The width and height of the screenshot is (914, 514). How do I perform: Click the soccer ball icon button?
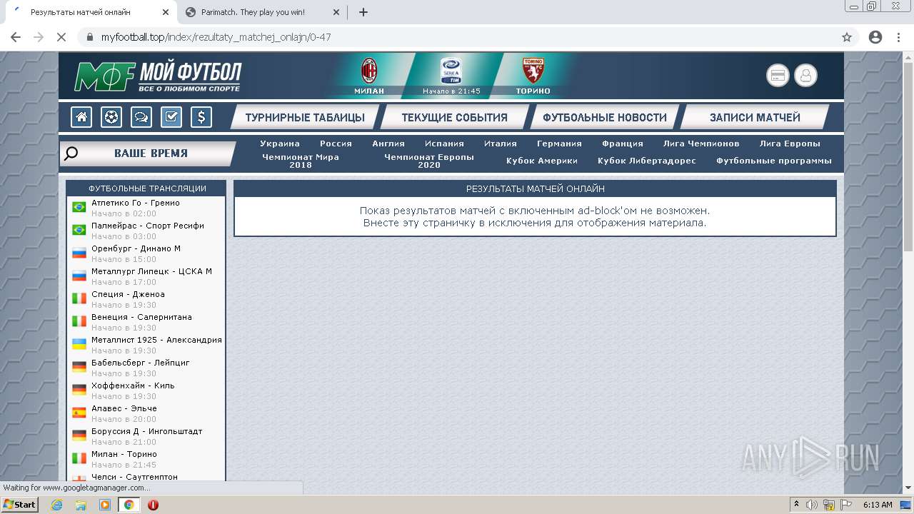111,117
